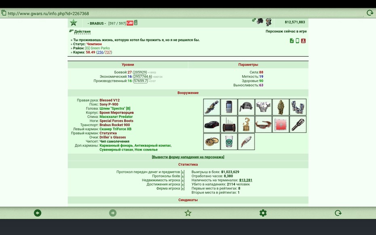Open the [G] Green Parks district link

click(x=97, y=48)
